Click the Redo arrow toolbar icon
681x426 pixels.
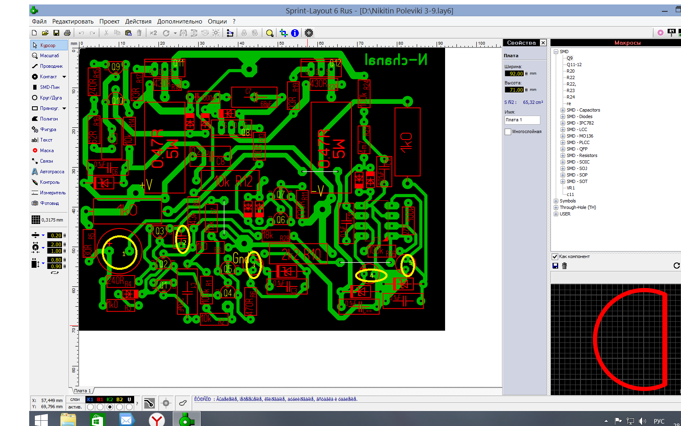pyautogui.click(x=92, y=33)
